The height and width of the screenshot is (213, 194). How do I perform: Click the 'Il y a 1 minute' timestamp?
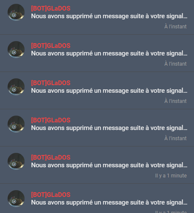[x=171, y=176]
